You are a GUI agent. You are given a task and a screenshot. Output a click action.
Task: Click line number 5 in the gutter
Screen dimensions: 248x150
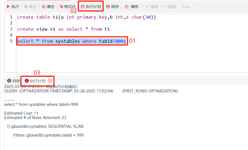click(11, 41)
